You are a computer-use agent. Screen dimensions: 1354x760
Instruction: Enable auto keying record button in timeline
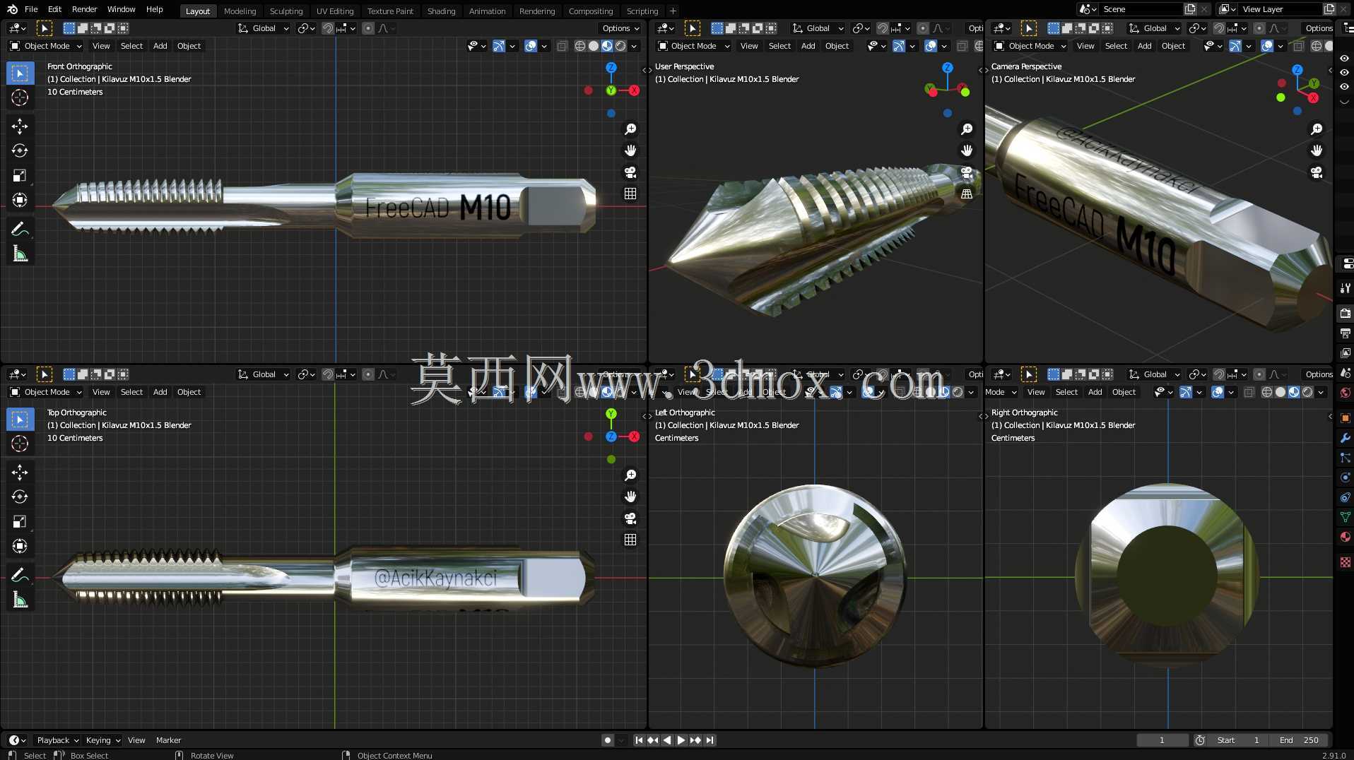pos(608,740)
